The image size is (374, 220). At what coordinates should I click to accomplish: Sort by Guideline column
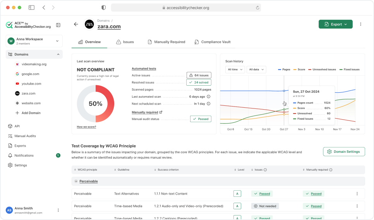click(122, 170)
